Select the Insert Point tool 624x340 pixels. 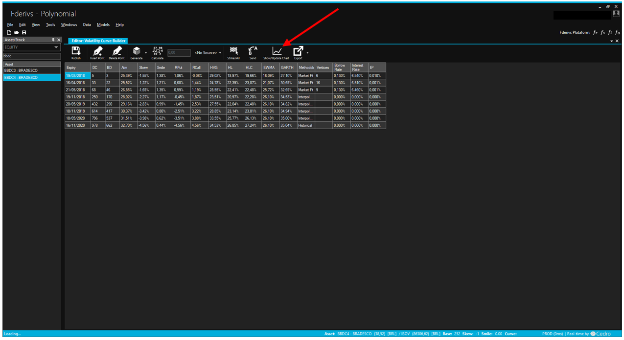pos(97,51)
